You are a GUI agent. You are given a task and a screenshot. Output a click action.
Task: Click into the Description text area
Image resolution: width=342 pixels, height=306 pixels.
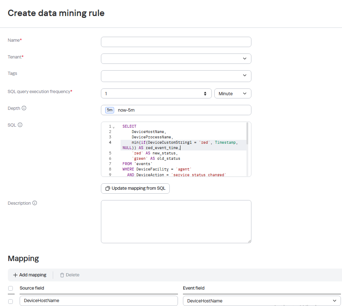(176, 221)
